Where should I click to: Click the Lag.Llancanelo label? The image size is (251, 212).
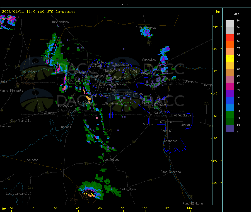point(18,194)
